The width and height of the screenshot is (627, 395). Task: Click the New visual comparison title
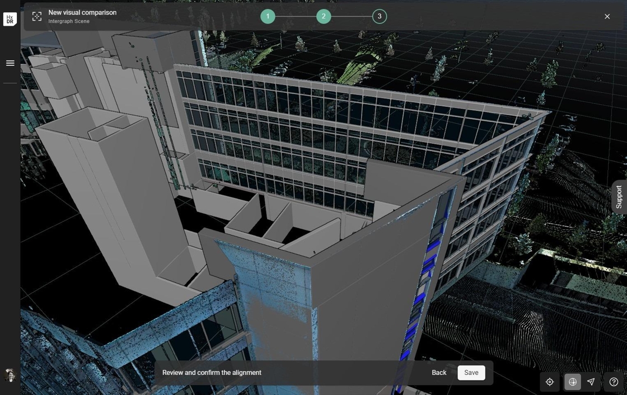coord(82,12)
